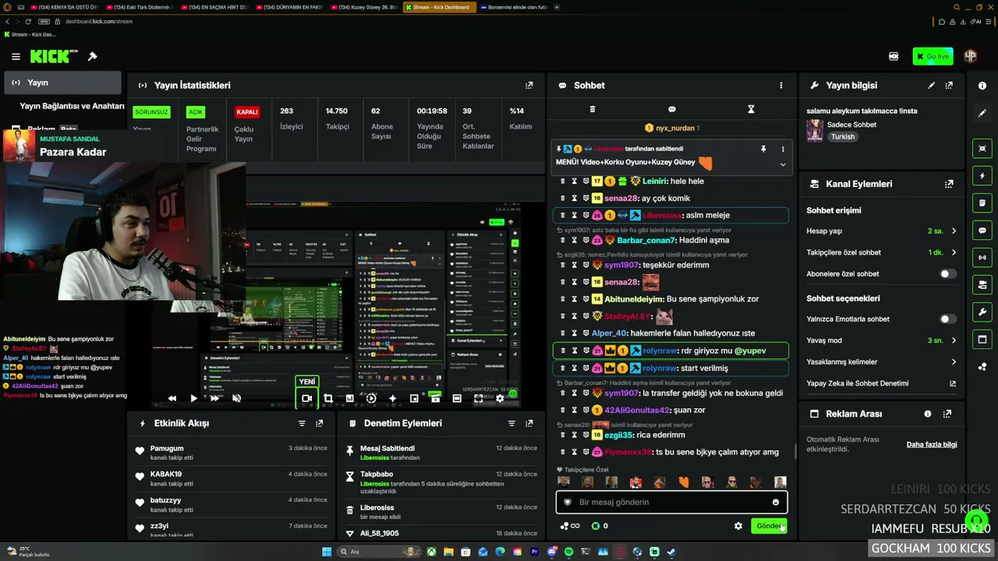Viewport: 998px width, 561px height.
Task: Click username Liberosiss in chat message 'aslm meleje'
Action: pos(664,215)
